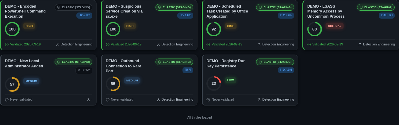Click the validated check icon on Suspicious Service Creation card
The height and width of the screenshot is (125, 399).
coord(108,45)
